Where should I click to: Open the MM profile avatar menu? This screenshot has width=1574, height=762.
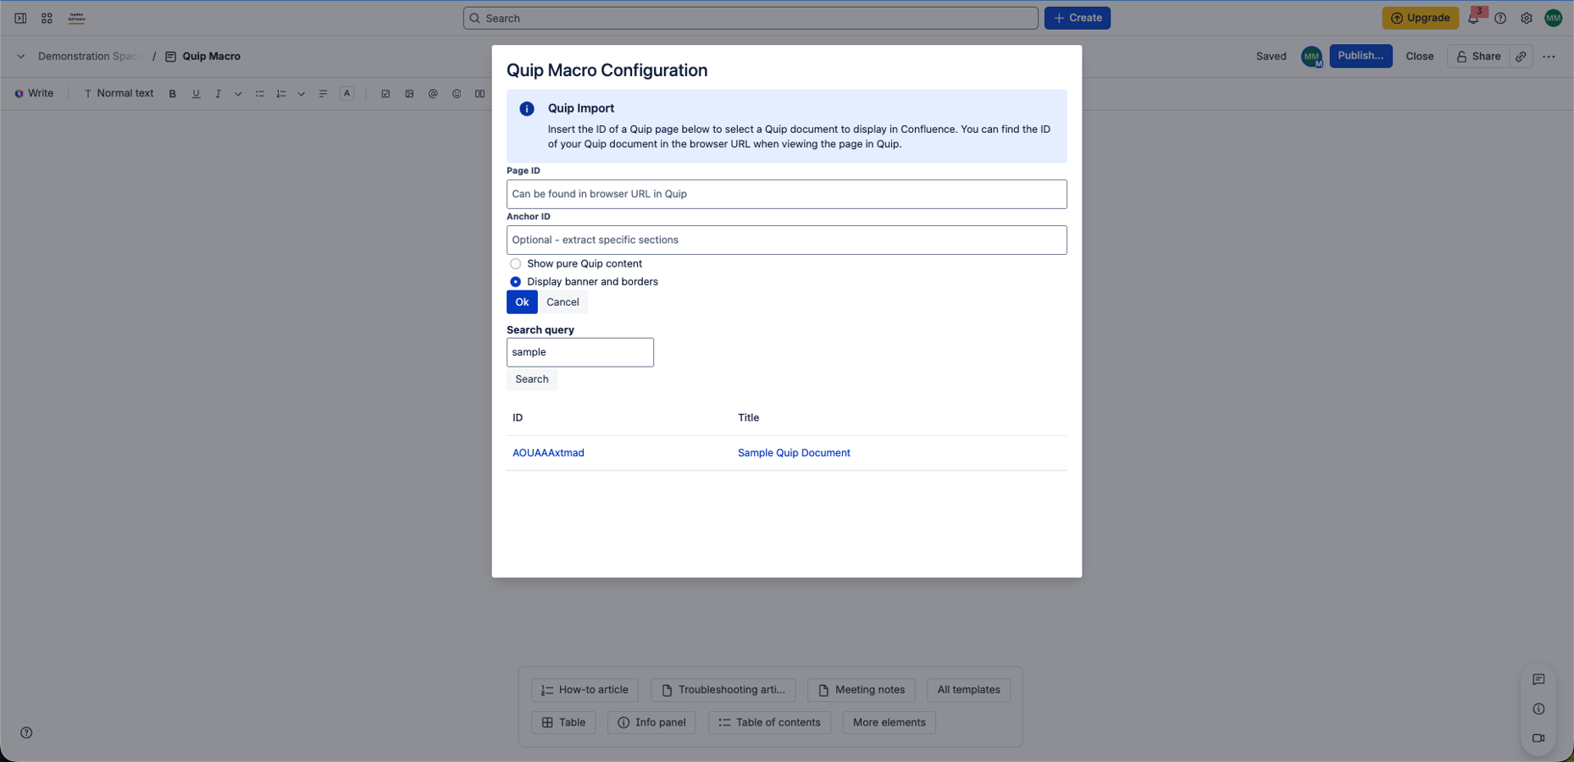pos(1554,18)
